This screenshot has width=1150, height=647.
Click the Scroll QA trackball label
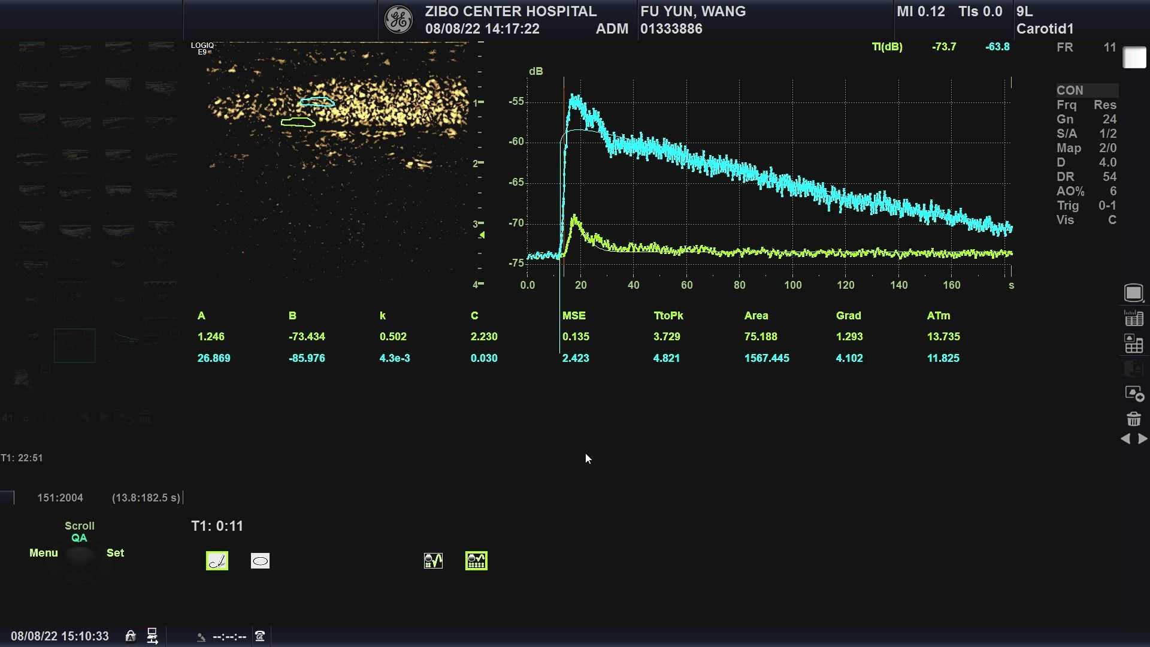(x=80, y=531)
